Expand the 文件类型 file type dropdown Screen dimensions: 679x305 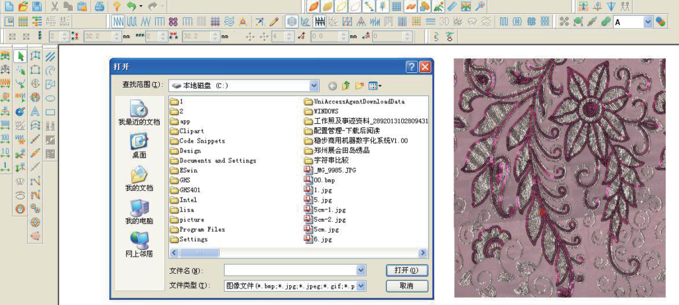pos(361,286)
